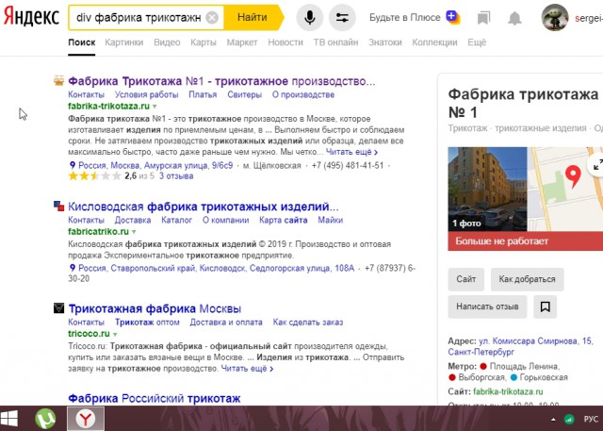The width and height of the screenshot is (603, 431).
Task: Click the star rating of first result
Action: [x=94, y=176]
